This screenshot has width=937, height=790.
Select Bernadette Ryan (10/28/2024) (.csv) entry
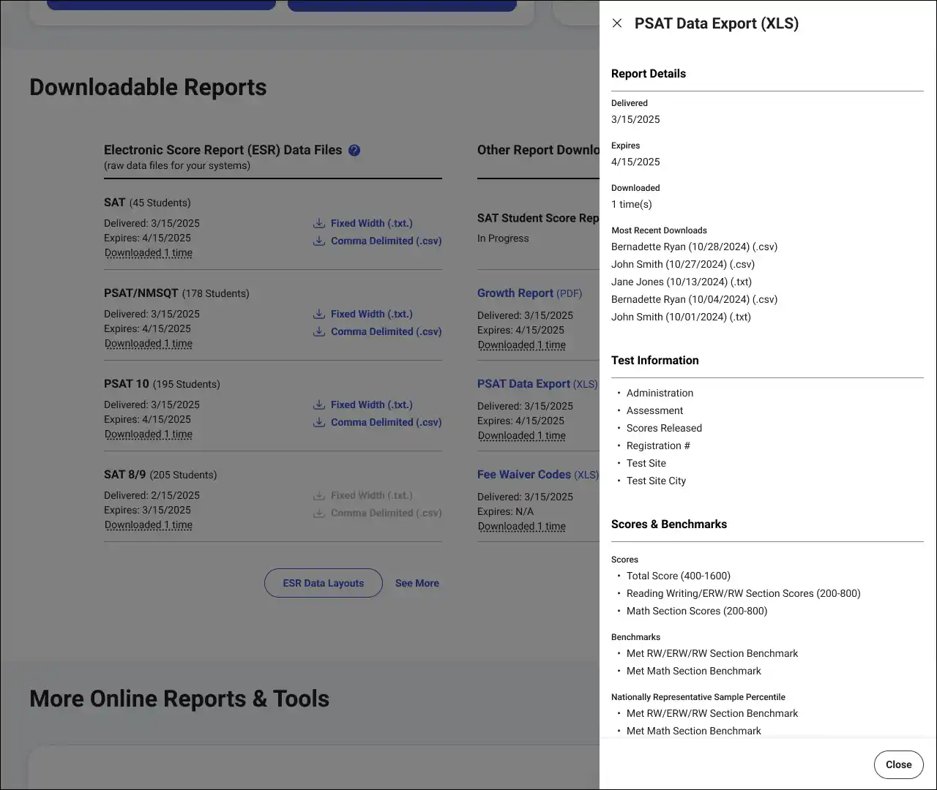[x=694, y=247]
